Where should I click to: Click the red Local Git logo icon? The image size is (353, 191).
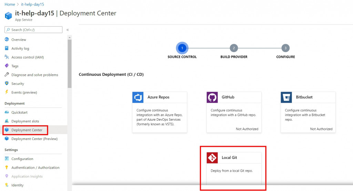tap(212, 158)
